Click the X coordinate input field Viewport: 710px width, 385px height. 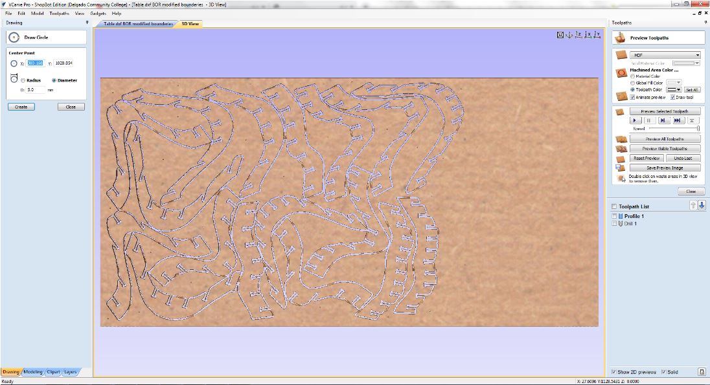pyautogui.click(x=36, y=63)
